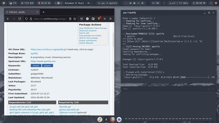Copy the Git Clone URL link

[49, 49]
